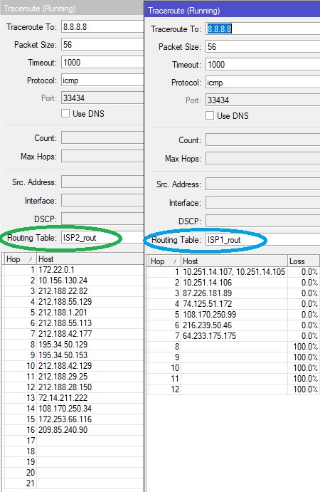Click Packet Size field in left window
This screenshot has height=492, width=320.
[102, 45]
